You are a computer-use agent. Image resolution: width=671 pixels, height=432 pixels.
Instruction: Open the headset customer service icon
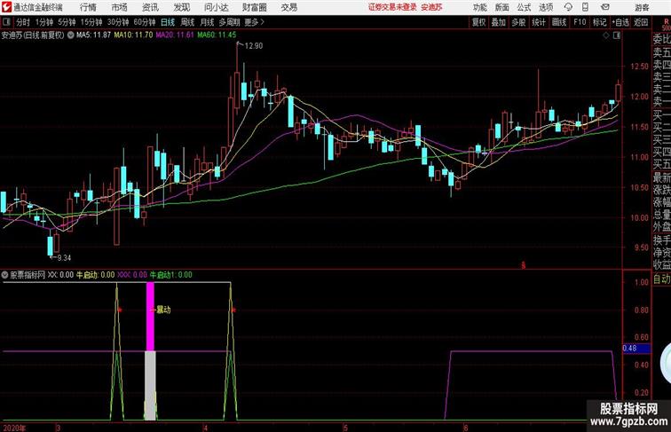coord(568,7)
